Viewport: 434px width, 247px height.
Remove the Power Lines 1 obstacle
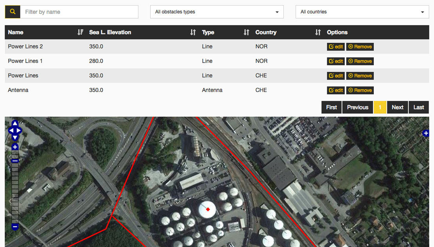(x=360, y=61)
